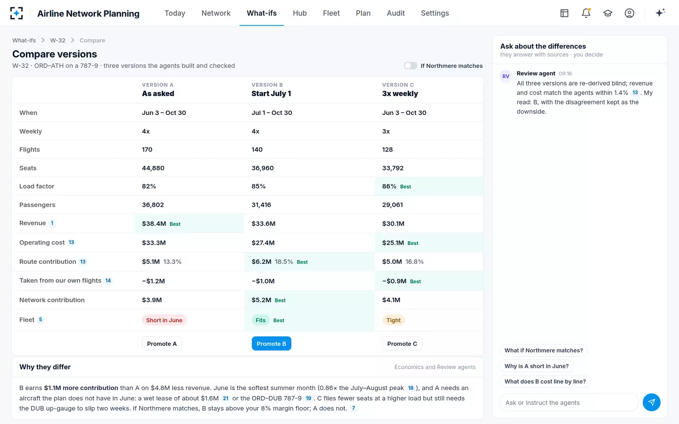
Task: Go to W-32 breadcrumb link
Action: tap(58, 41)
